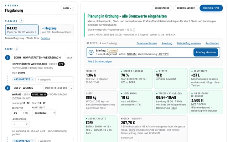Screen dimensions: 228x142
Task: Click the Zusammenfassen link
Action: (x=146, y=43)
